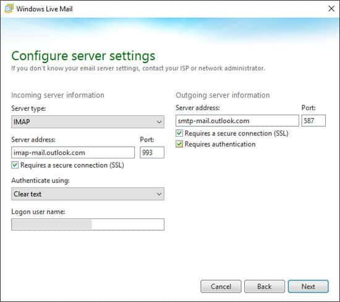Click the Windows Live Mail title bar icon
Viewport: 340px width, 302px height.
coord(9,9)
